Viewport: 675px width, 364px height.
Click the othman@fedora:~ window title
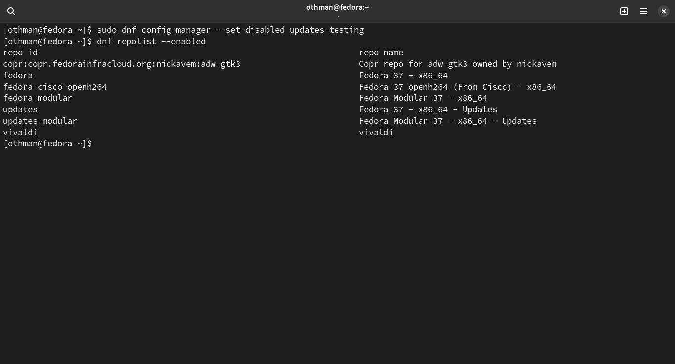tap(337, 7)
